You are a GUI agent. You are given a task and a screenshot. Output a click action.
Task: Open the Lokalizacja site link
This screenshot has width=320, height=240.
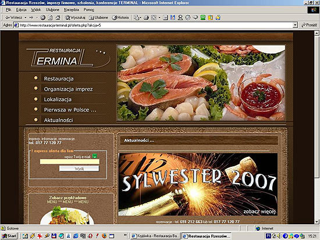tap(58, 99)
